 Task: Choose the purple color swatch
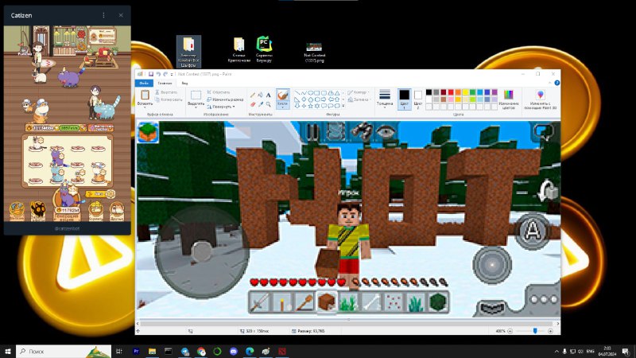point(494,92)
